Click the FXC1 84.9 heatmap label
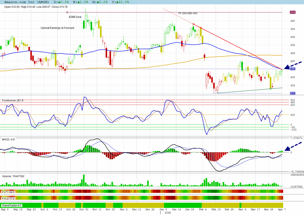This screenshot has width=304, height=218. click(x=8, y=192)
